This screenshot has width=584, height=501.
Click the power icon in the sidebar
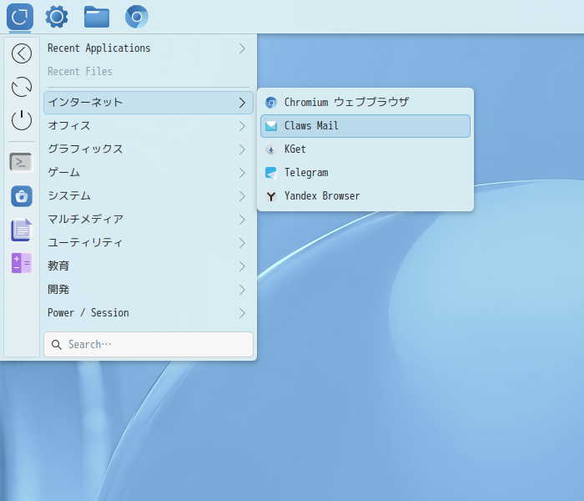coord(22,120)
